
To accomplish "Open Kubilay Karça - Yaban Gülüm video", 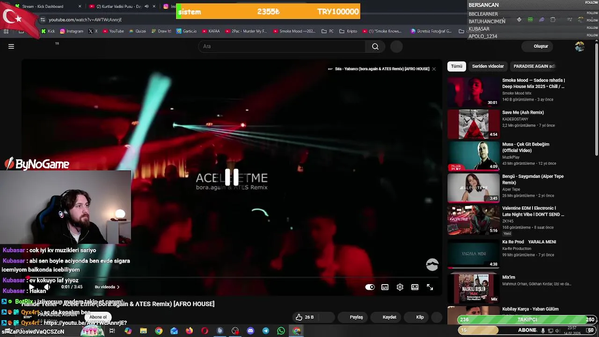I will [x=530, y=309].
